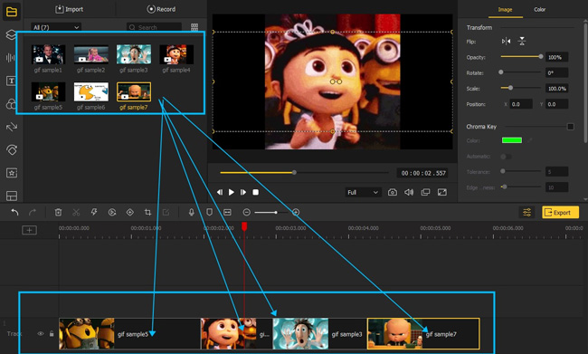588x354 pixels.
Task: Open the Audio waveform sidebar icon
Action: click(x=11, y=57)
